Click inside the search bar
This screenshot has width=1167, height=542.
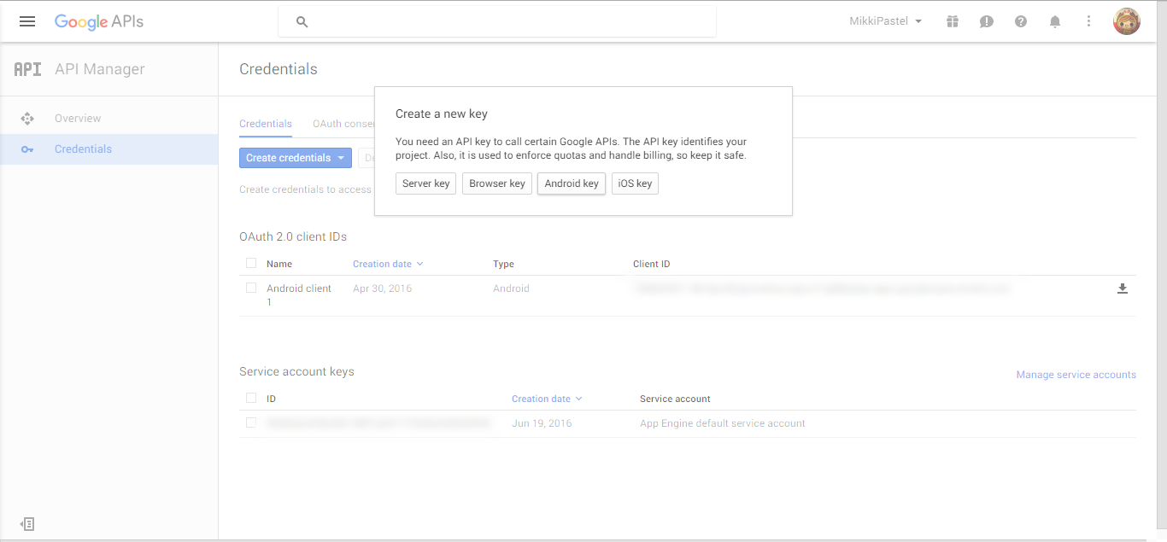pyautogui.click(x=496, y=20)
